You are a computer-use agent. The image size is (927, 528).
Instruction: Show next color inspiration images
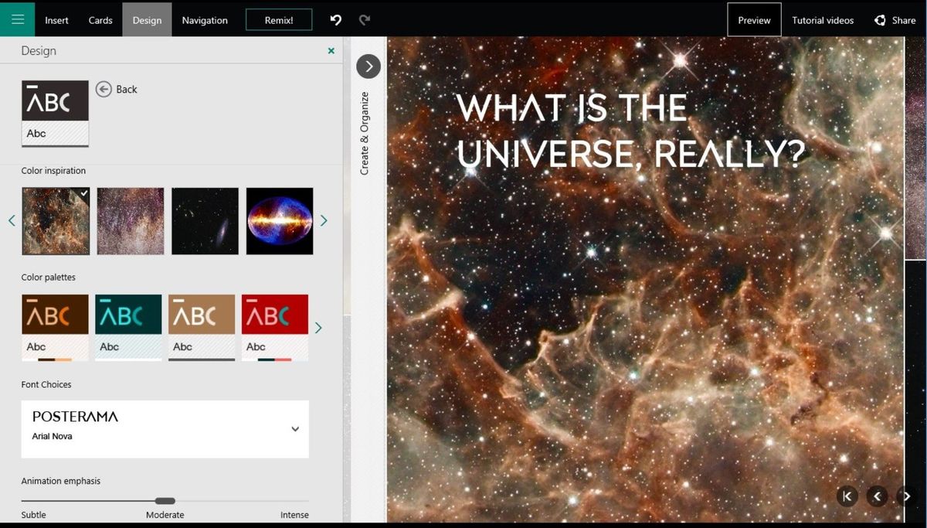coord(324,221)
